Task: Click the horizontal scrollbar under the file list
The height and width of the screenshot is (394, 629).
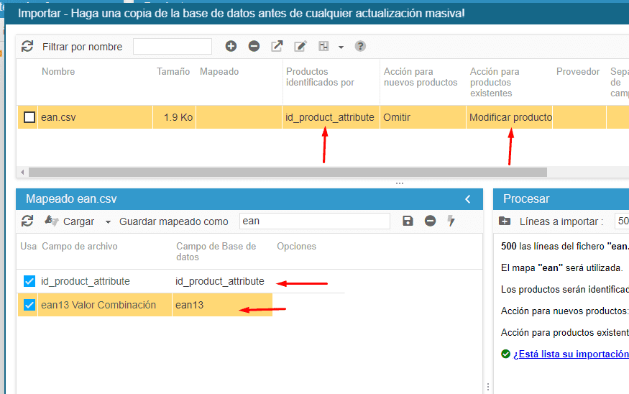Action: tap(288, 173)
